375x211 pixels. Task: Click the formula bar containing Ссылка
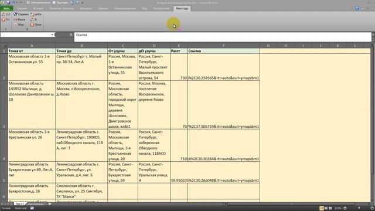coord(223,37)
